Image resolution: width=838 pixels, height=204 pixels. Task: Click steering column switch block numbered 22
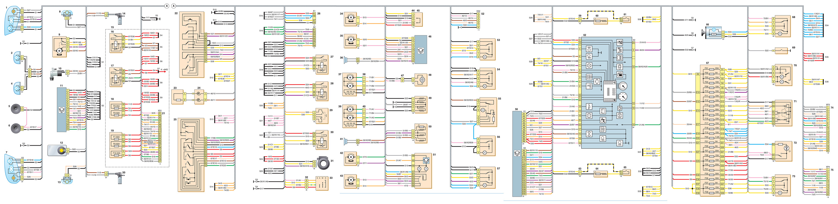point(192,44)
